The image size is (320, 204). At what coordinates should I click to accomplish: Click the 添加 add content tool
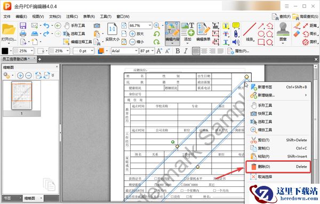pos(188,32)
